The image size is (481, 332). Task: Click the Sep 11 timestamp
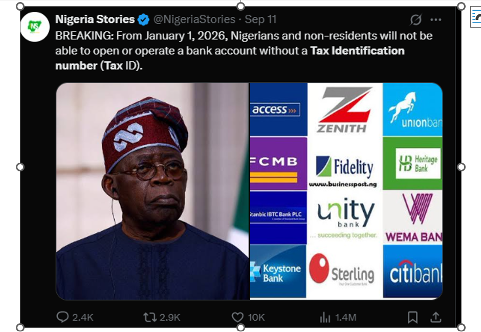click(260, 19)
